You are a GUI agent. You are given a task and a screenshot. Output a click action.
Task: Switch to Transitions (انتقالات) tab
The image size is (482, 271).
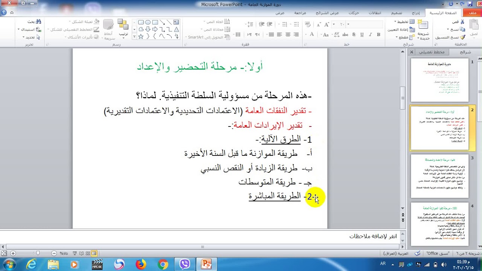[x=375, y=13]
